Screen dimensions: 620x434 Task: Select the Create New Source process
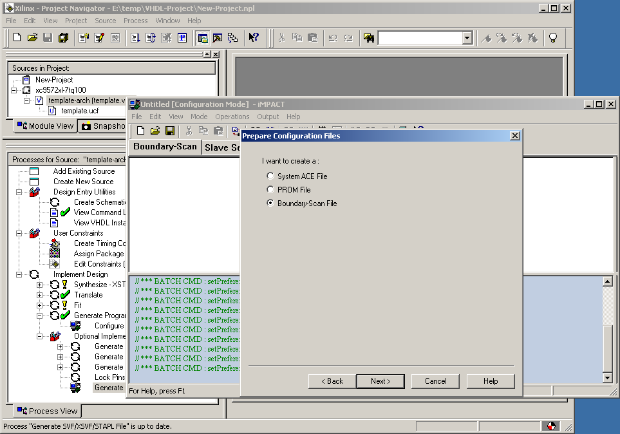coord(84,182)
